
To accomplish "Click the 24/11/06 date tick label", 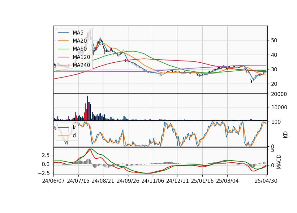I will 153,181.
